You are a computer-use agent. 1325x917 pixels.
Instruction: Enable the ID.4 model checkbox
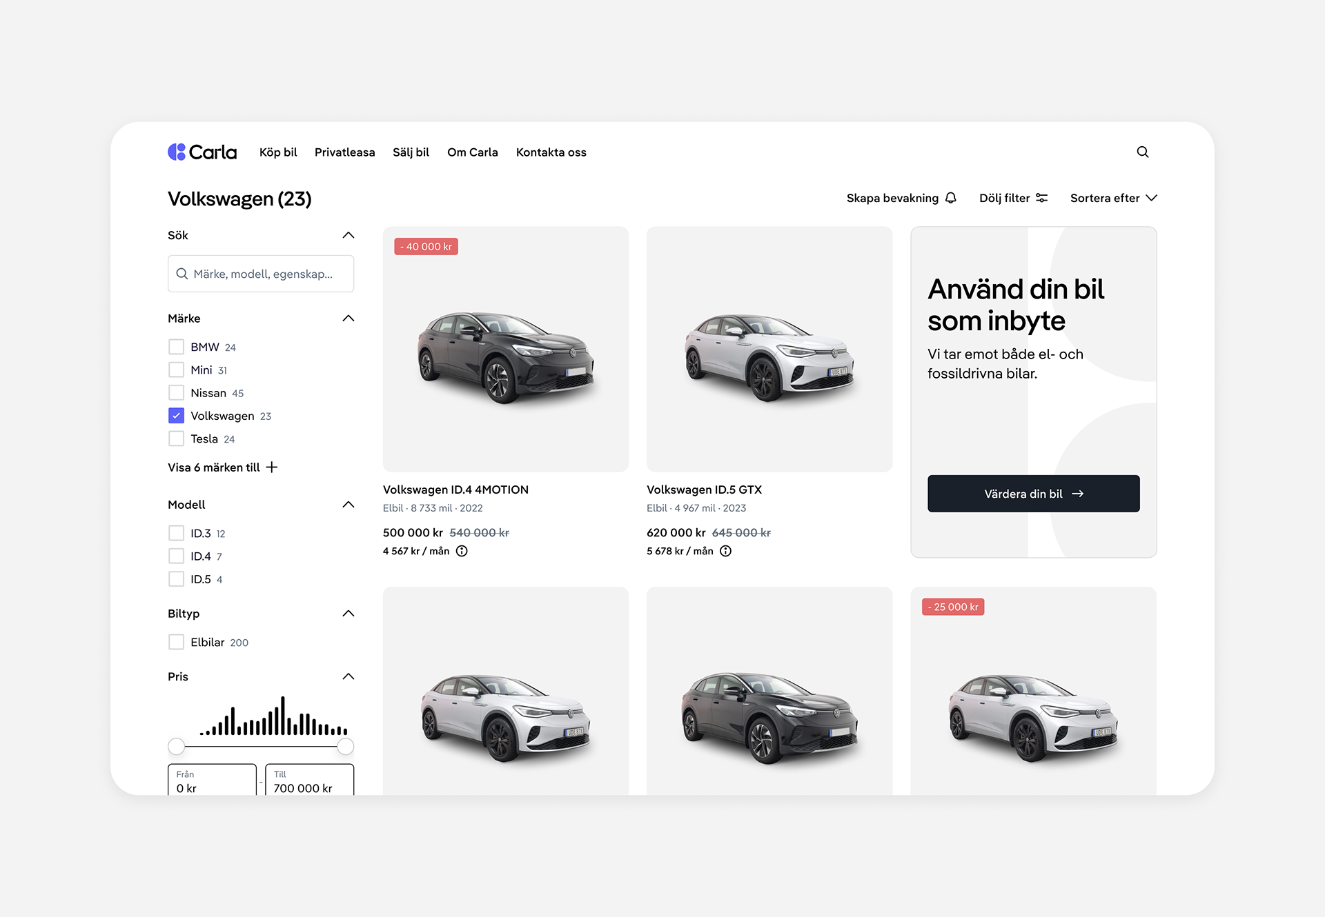click(177, 556)
